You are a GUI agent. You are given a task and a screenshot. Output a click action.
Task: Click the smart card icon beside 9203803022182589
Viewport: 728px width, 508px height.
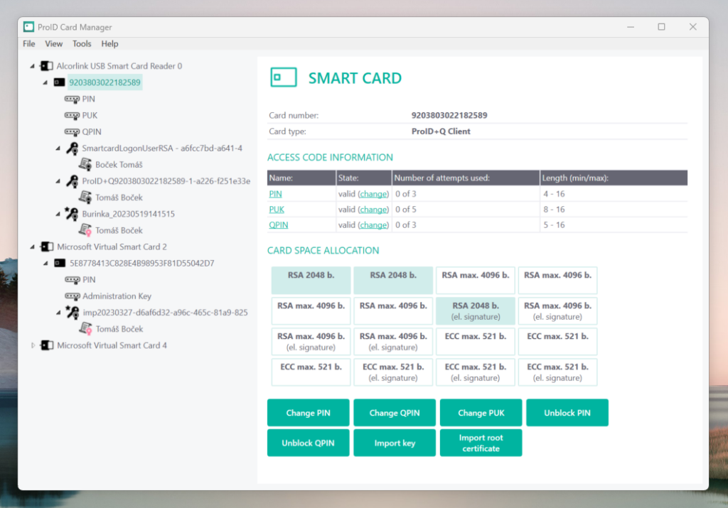[60, 82]
